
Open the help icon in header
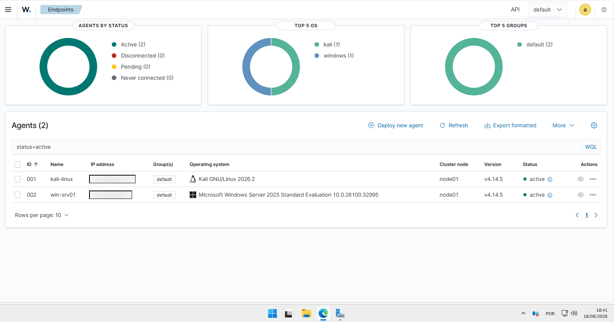click(x=604, y=10)
